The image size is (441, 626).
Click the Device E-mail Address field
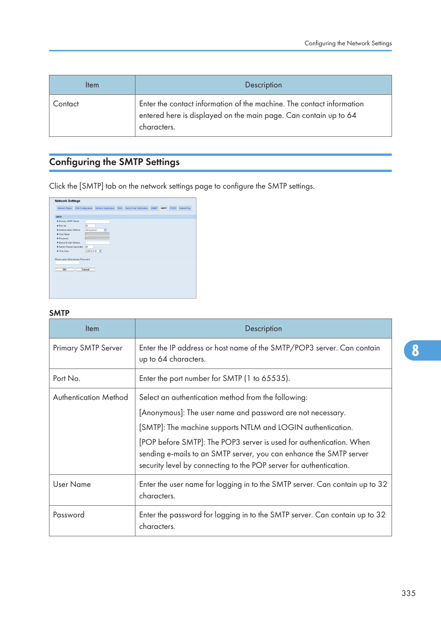98,243
